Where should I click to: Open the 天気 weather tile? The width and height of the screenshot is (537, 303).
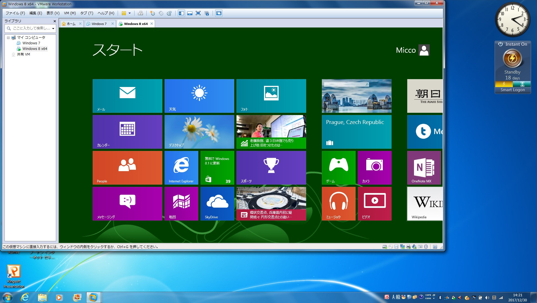coord(199,96)
